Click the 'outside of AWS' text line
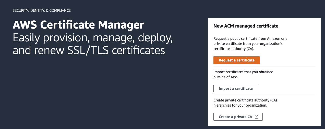The width and height of the screenshot is (325, 129). click(226, 77)
